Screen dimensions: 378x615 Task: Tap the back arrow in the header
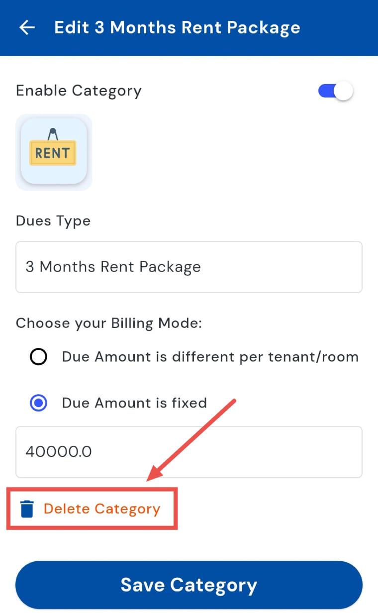tap(27, 27)
